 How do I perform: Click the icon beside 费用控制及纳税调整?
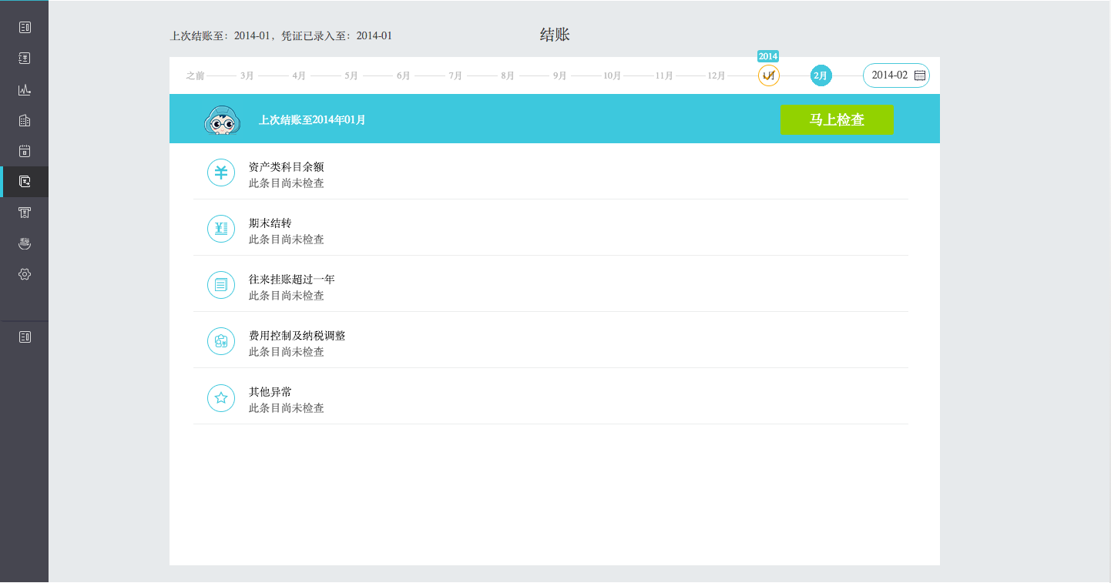pyautogui.click(x=221, y=341)
